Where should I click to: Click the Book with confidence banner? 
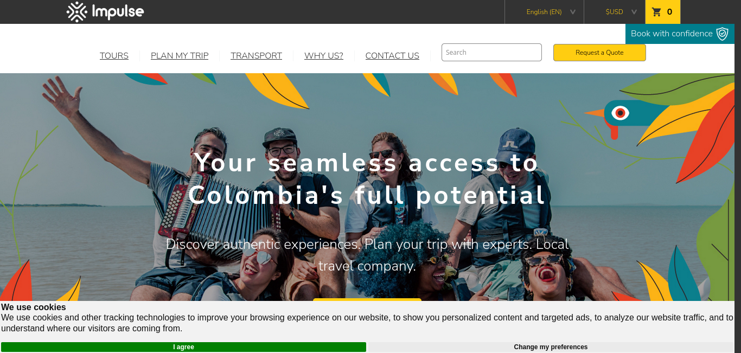tap(680, 34)
